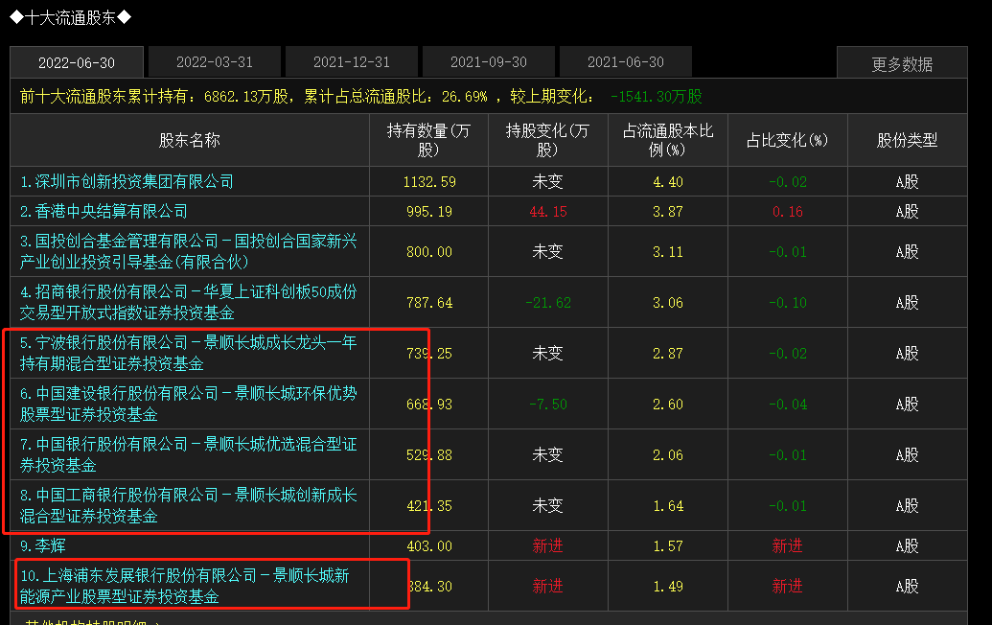992x625 pixels.
Task: Switch to the 2021-09-30 tab
Action: (489, 62)
